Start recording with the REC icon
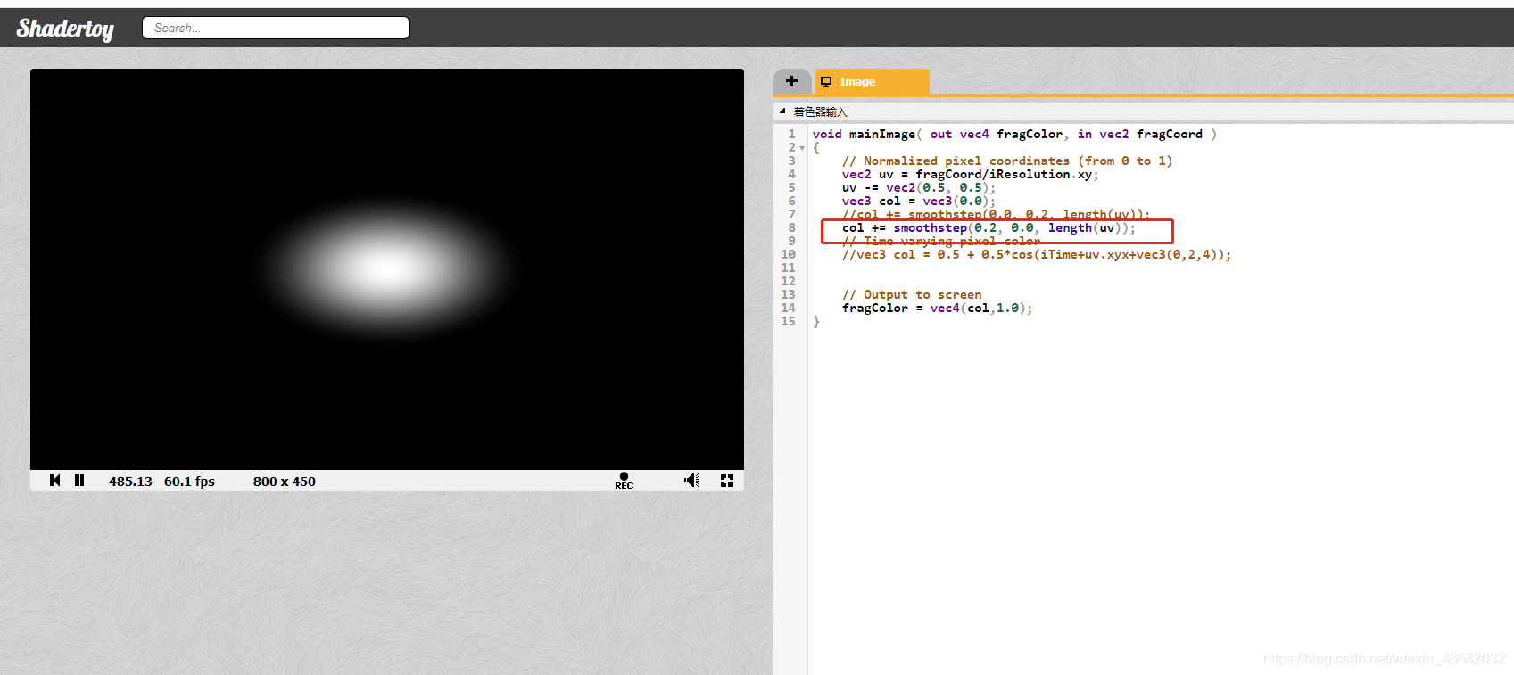This screenshot has width=1514, height=675. pos(624,481)
